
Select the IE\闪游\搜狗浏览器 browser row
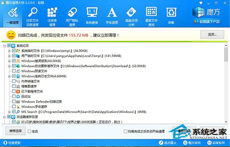click(x=72, y=122)
